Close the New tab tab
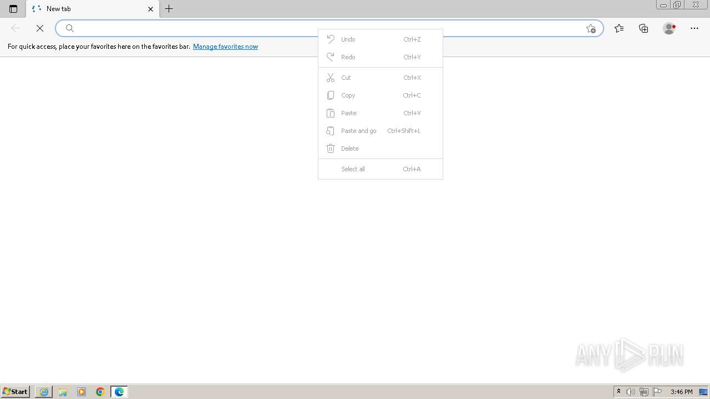Image resolution: width=710 pixels, height=399 pixels. click(x=150, y=9)
